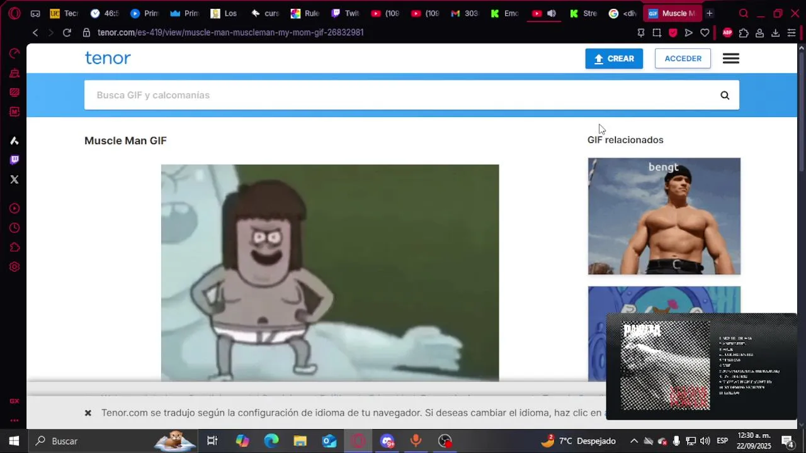Open Windows Start menu
806x453 pixels.
(14, 441)
